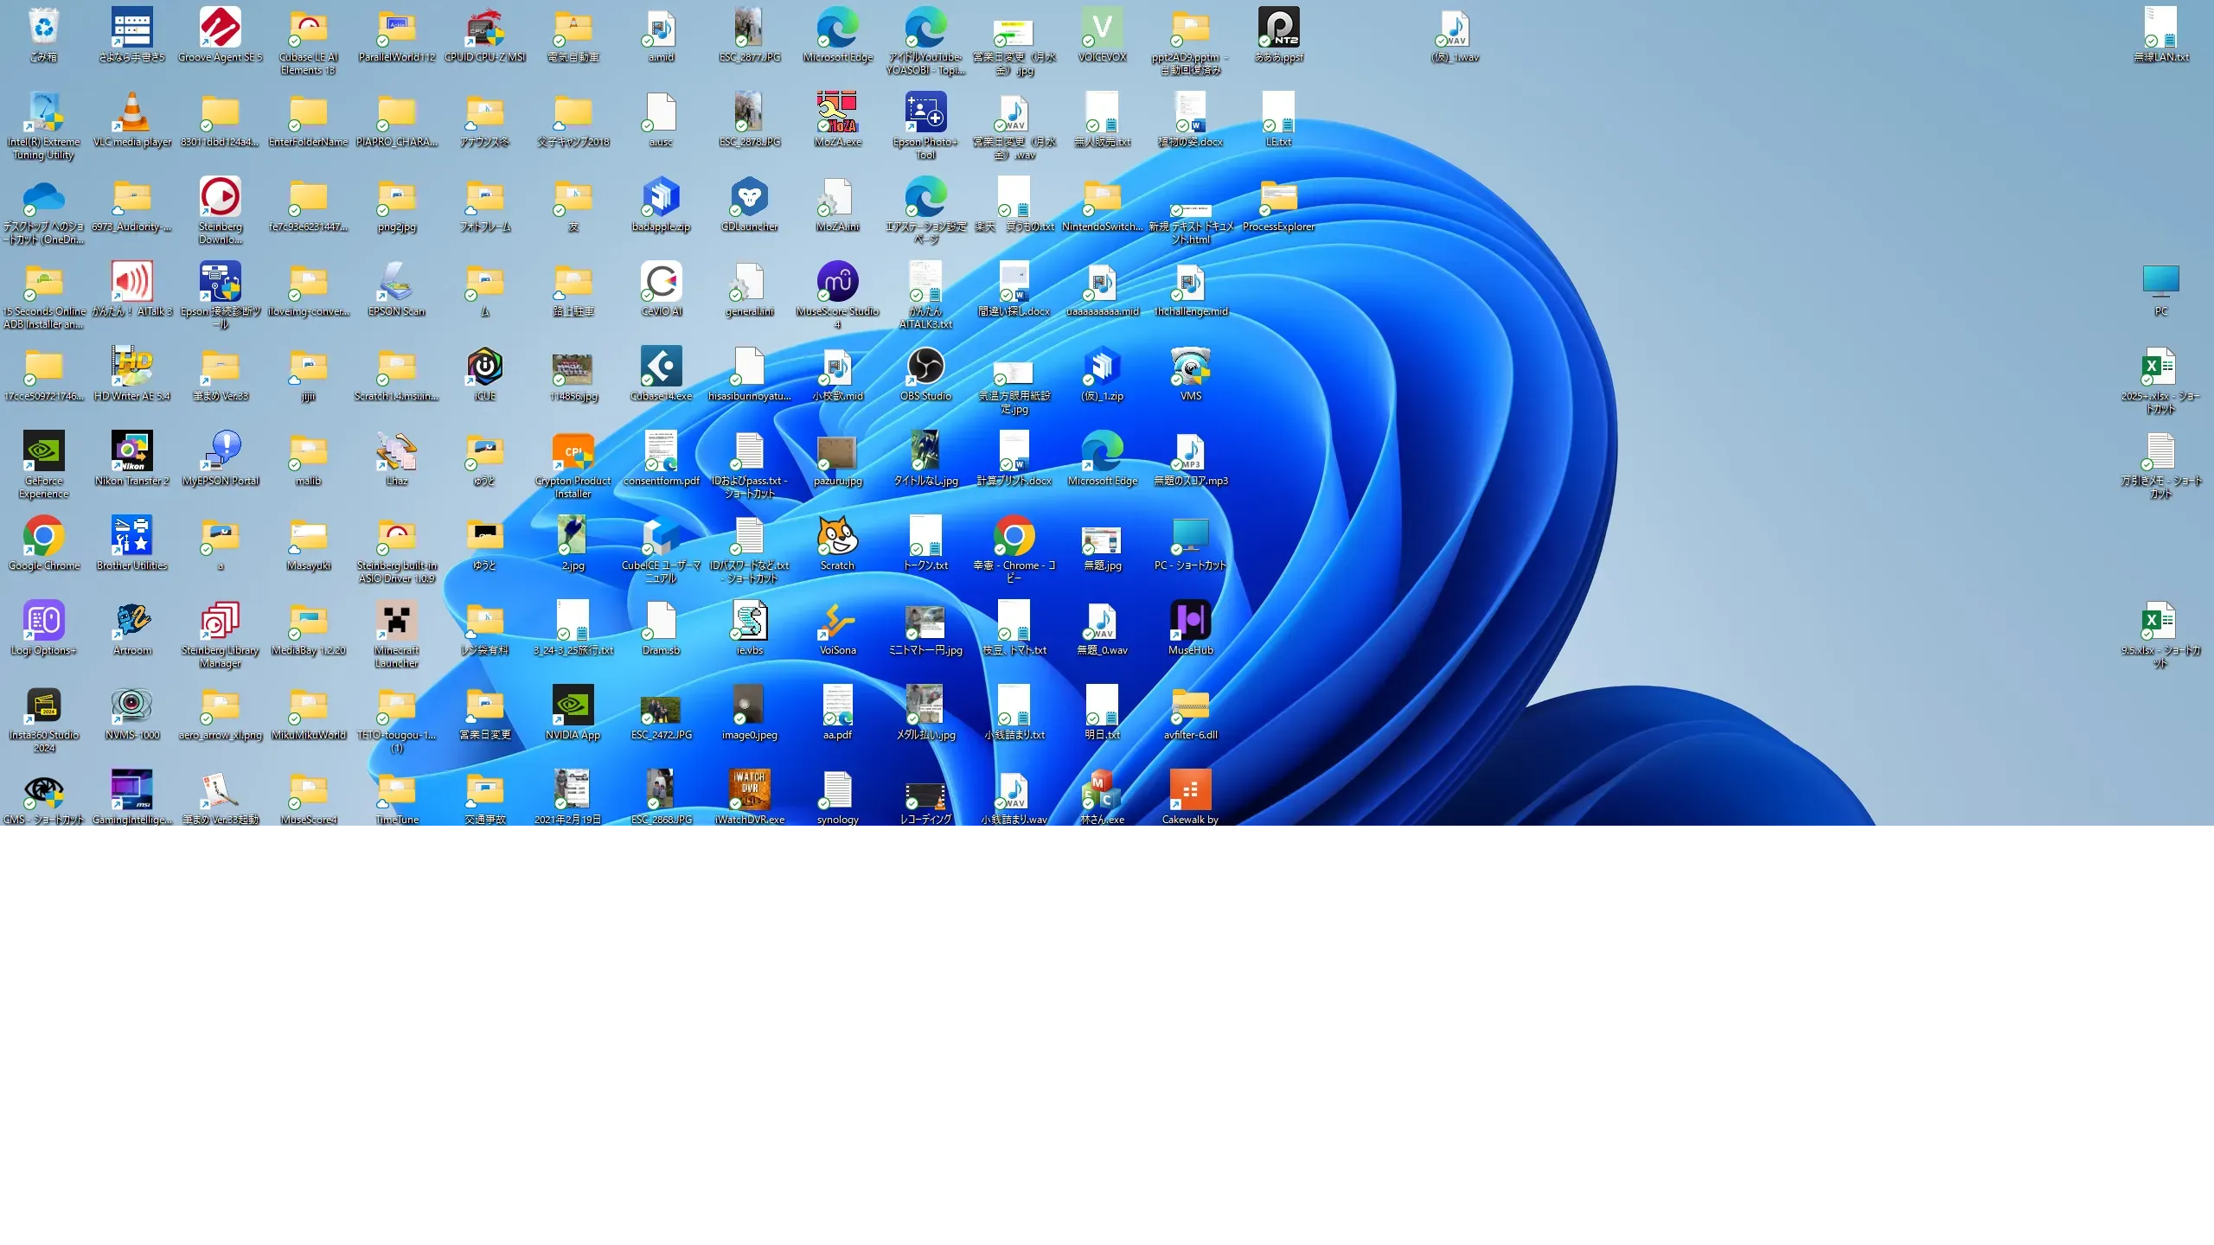Select the MikuMikuWorld folder

[x=309, y=705]
